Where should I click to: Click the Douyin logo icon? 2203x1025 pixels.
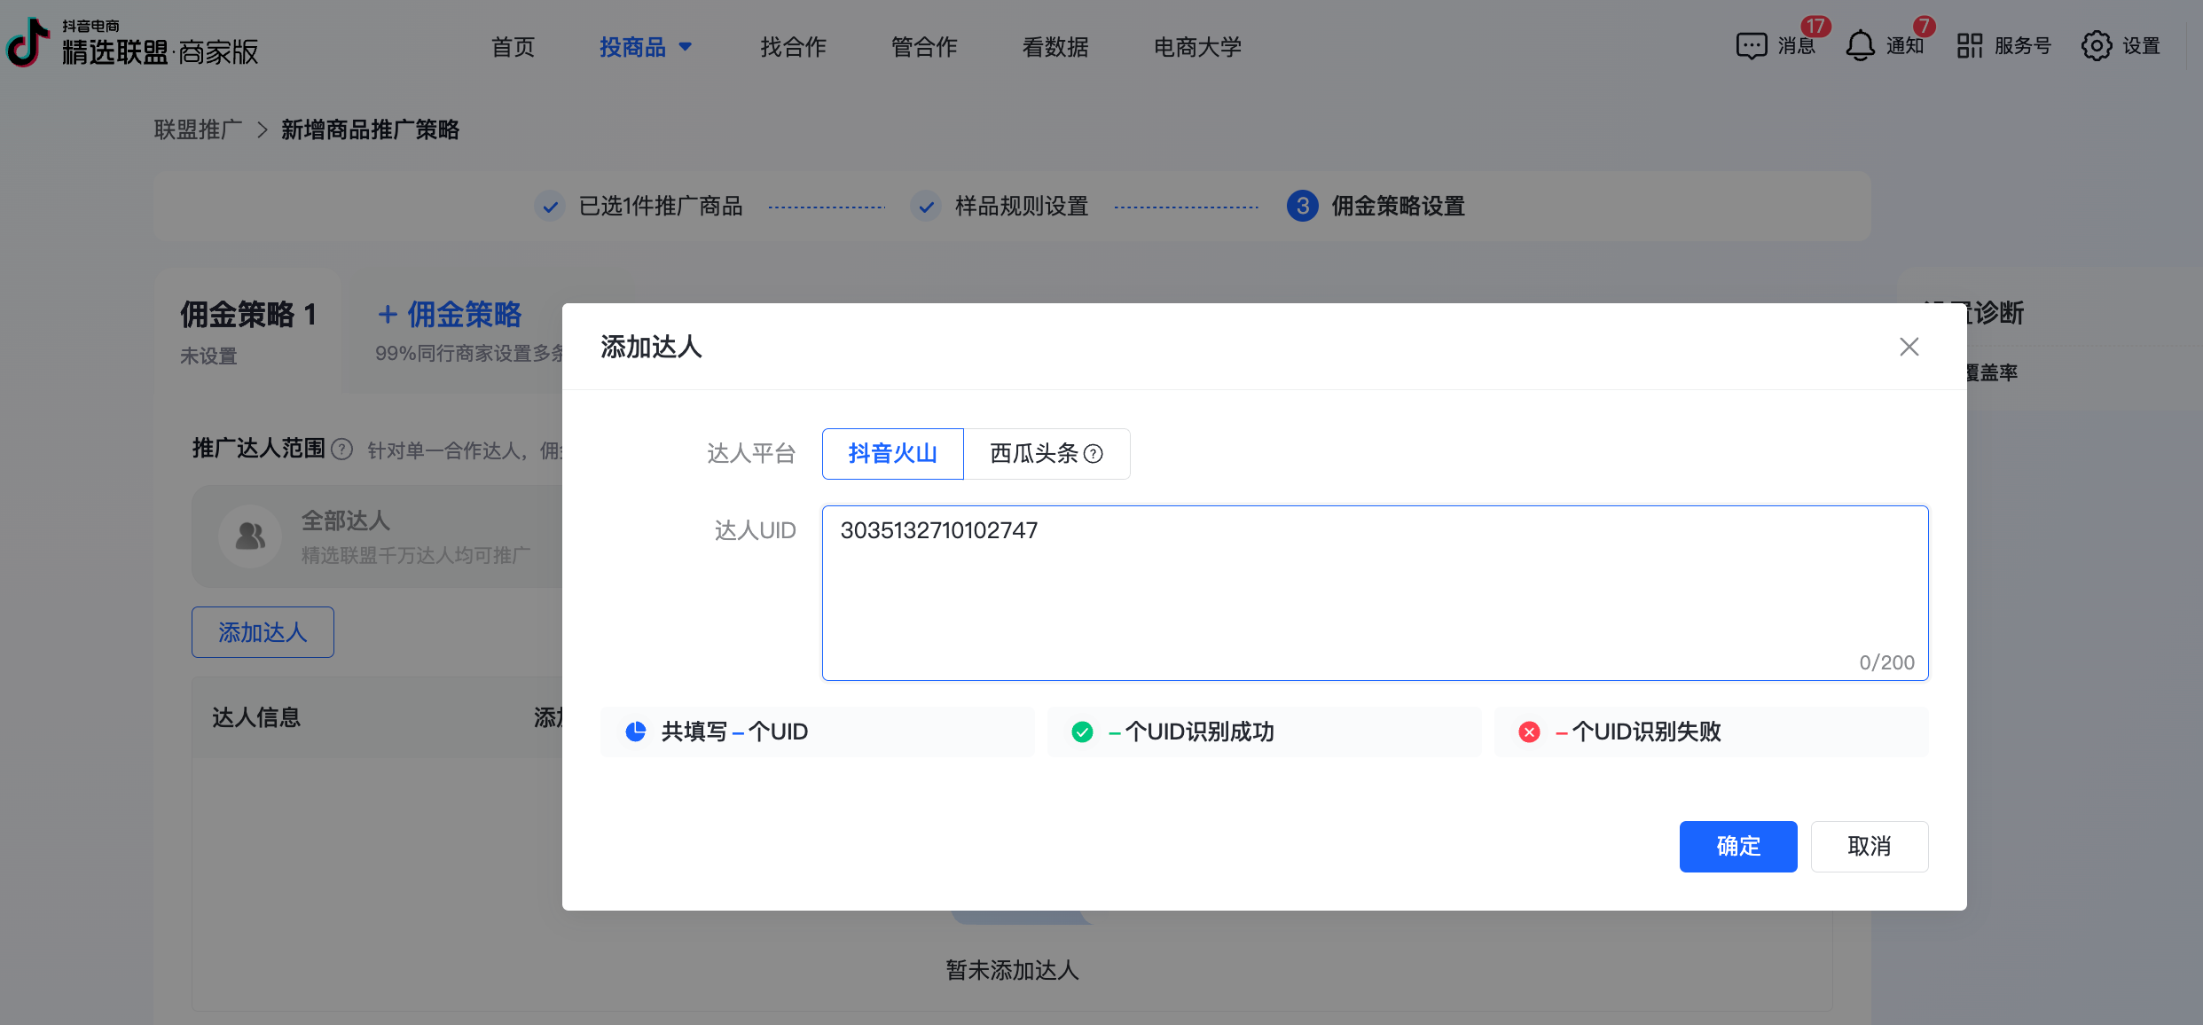click(x=28, y=43)
